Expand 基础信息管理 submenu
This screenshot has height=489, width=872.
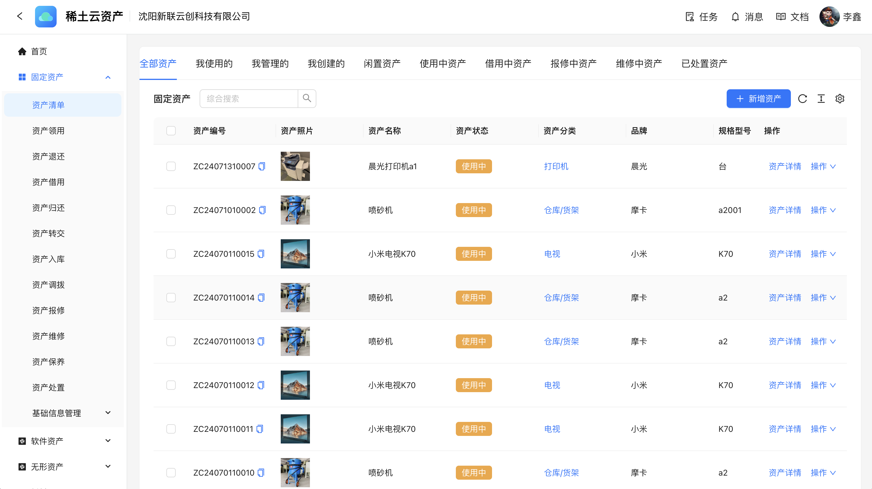pyautogui.click(x=108, y=413)
